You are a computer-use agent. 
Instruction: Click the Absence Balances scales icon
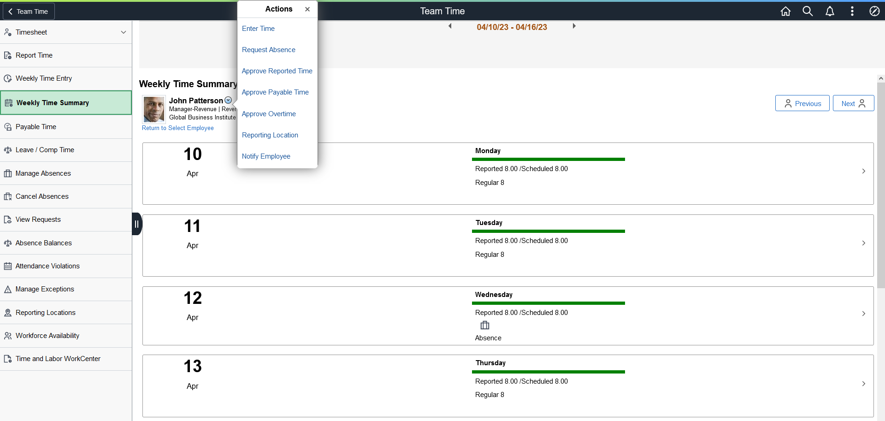point(8,243)
